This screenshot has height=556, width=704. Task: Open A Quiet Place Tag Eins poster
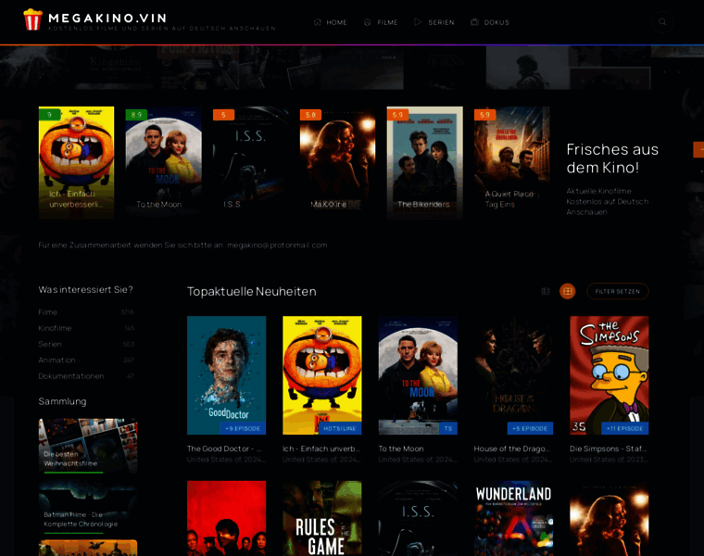[512, 162]
